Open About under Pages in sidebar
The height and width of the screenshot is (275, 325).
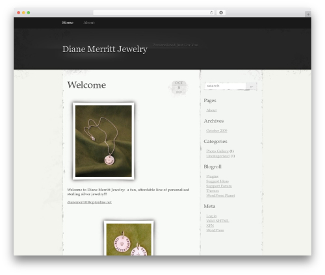click(211, 111)
